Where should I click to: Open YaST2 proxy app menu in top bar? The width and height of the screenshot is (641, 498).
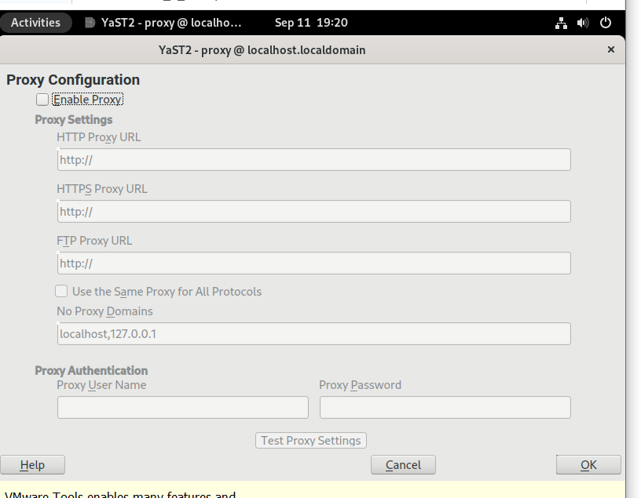pyautogui.click(x=163, y=23)
